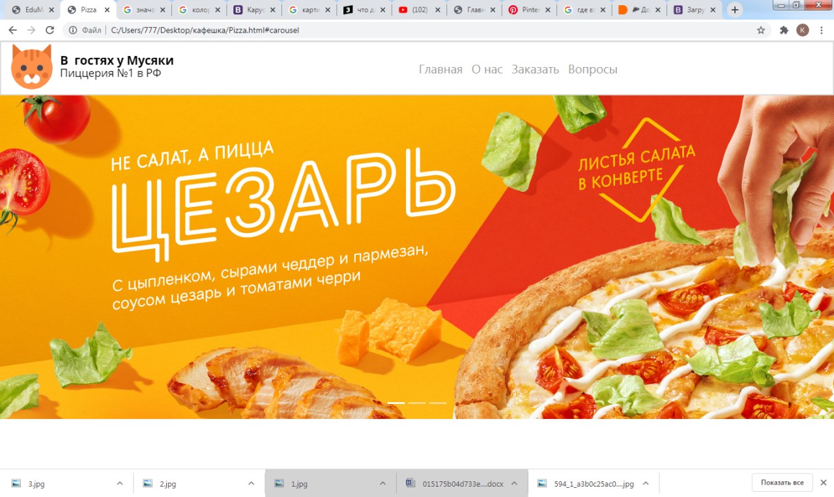Expand options for 3.jpg download
834x497 pixels.
119,483
